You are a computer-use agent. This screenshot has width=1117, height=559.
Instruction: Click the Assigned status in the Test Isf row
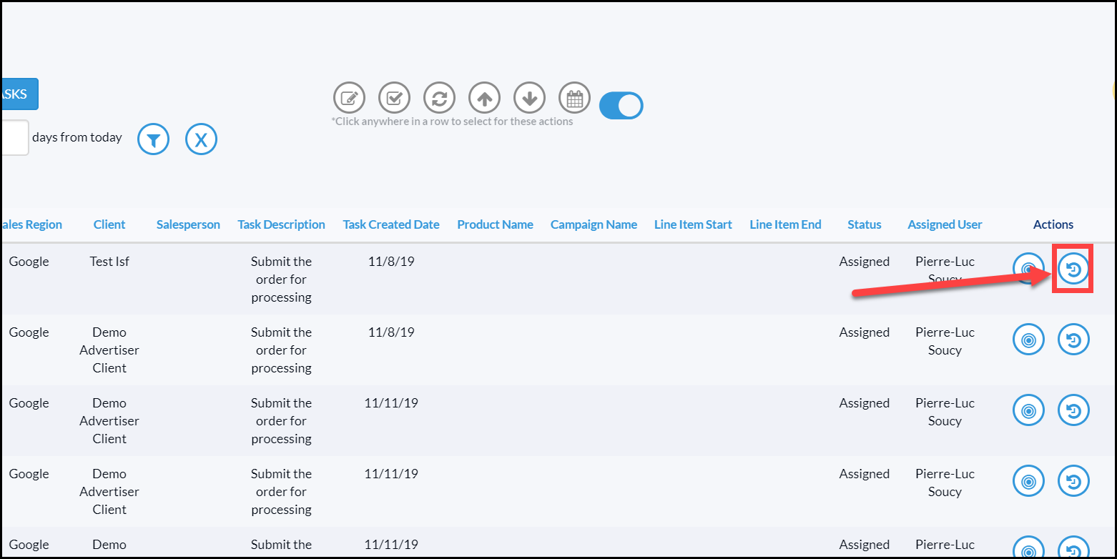pos(865,262)
